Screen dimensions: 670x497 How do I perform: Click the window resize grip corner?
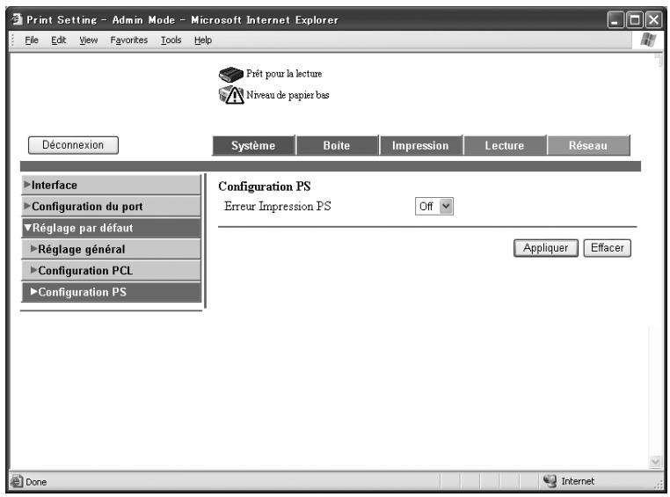(x=658, y=485)
